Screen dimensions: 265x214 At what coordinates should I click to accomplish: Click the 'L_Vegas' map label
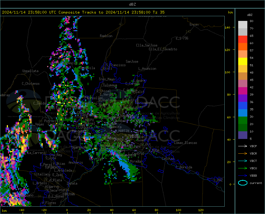pos(38,124)
